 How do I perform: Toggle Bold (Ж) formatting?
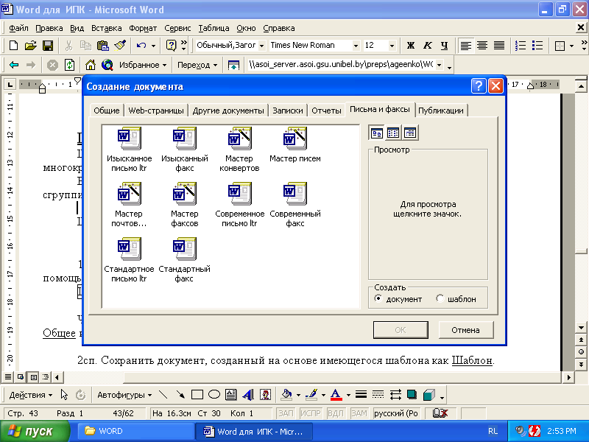tap(411, 46)
